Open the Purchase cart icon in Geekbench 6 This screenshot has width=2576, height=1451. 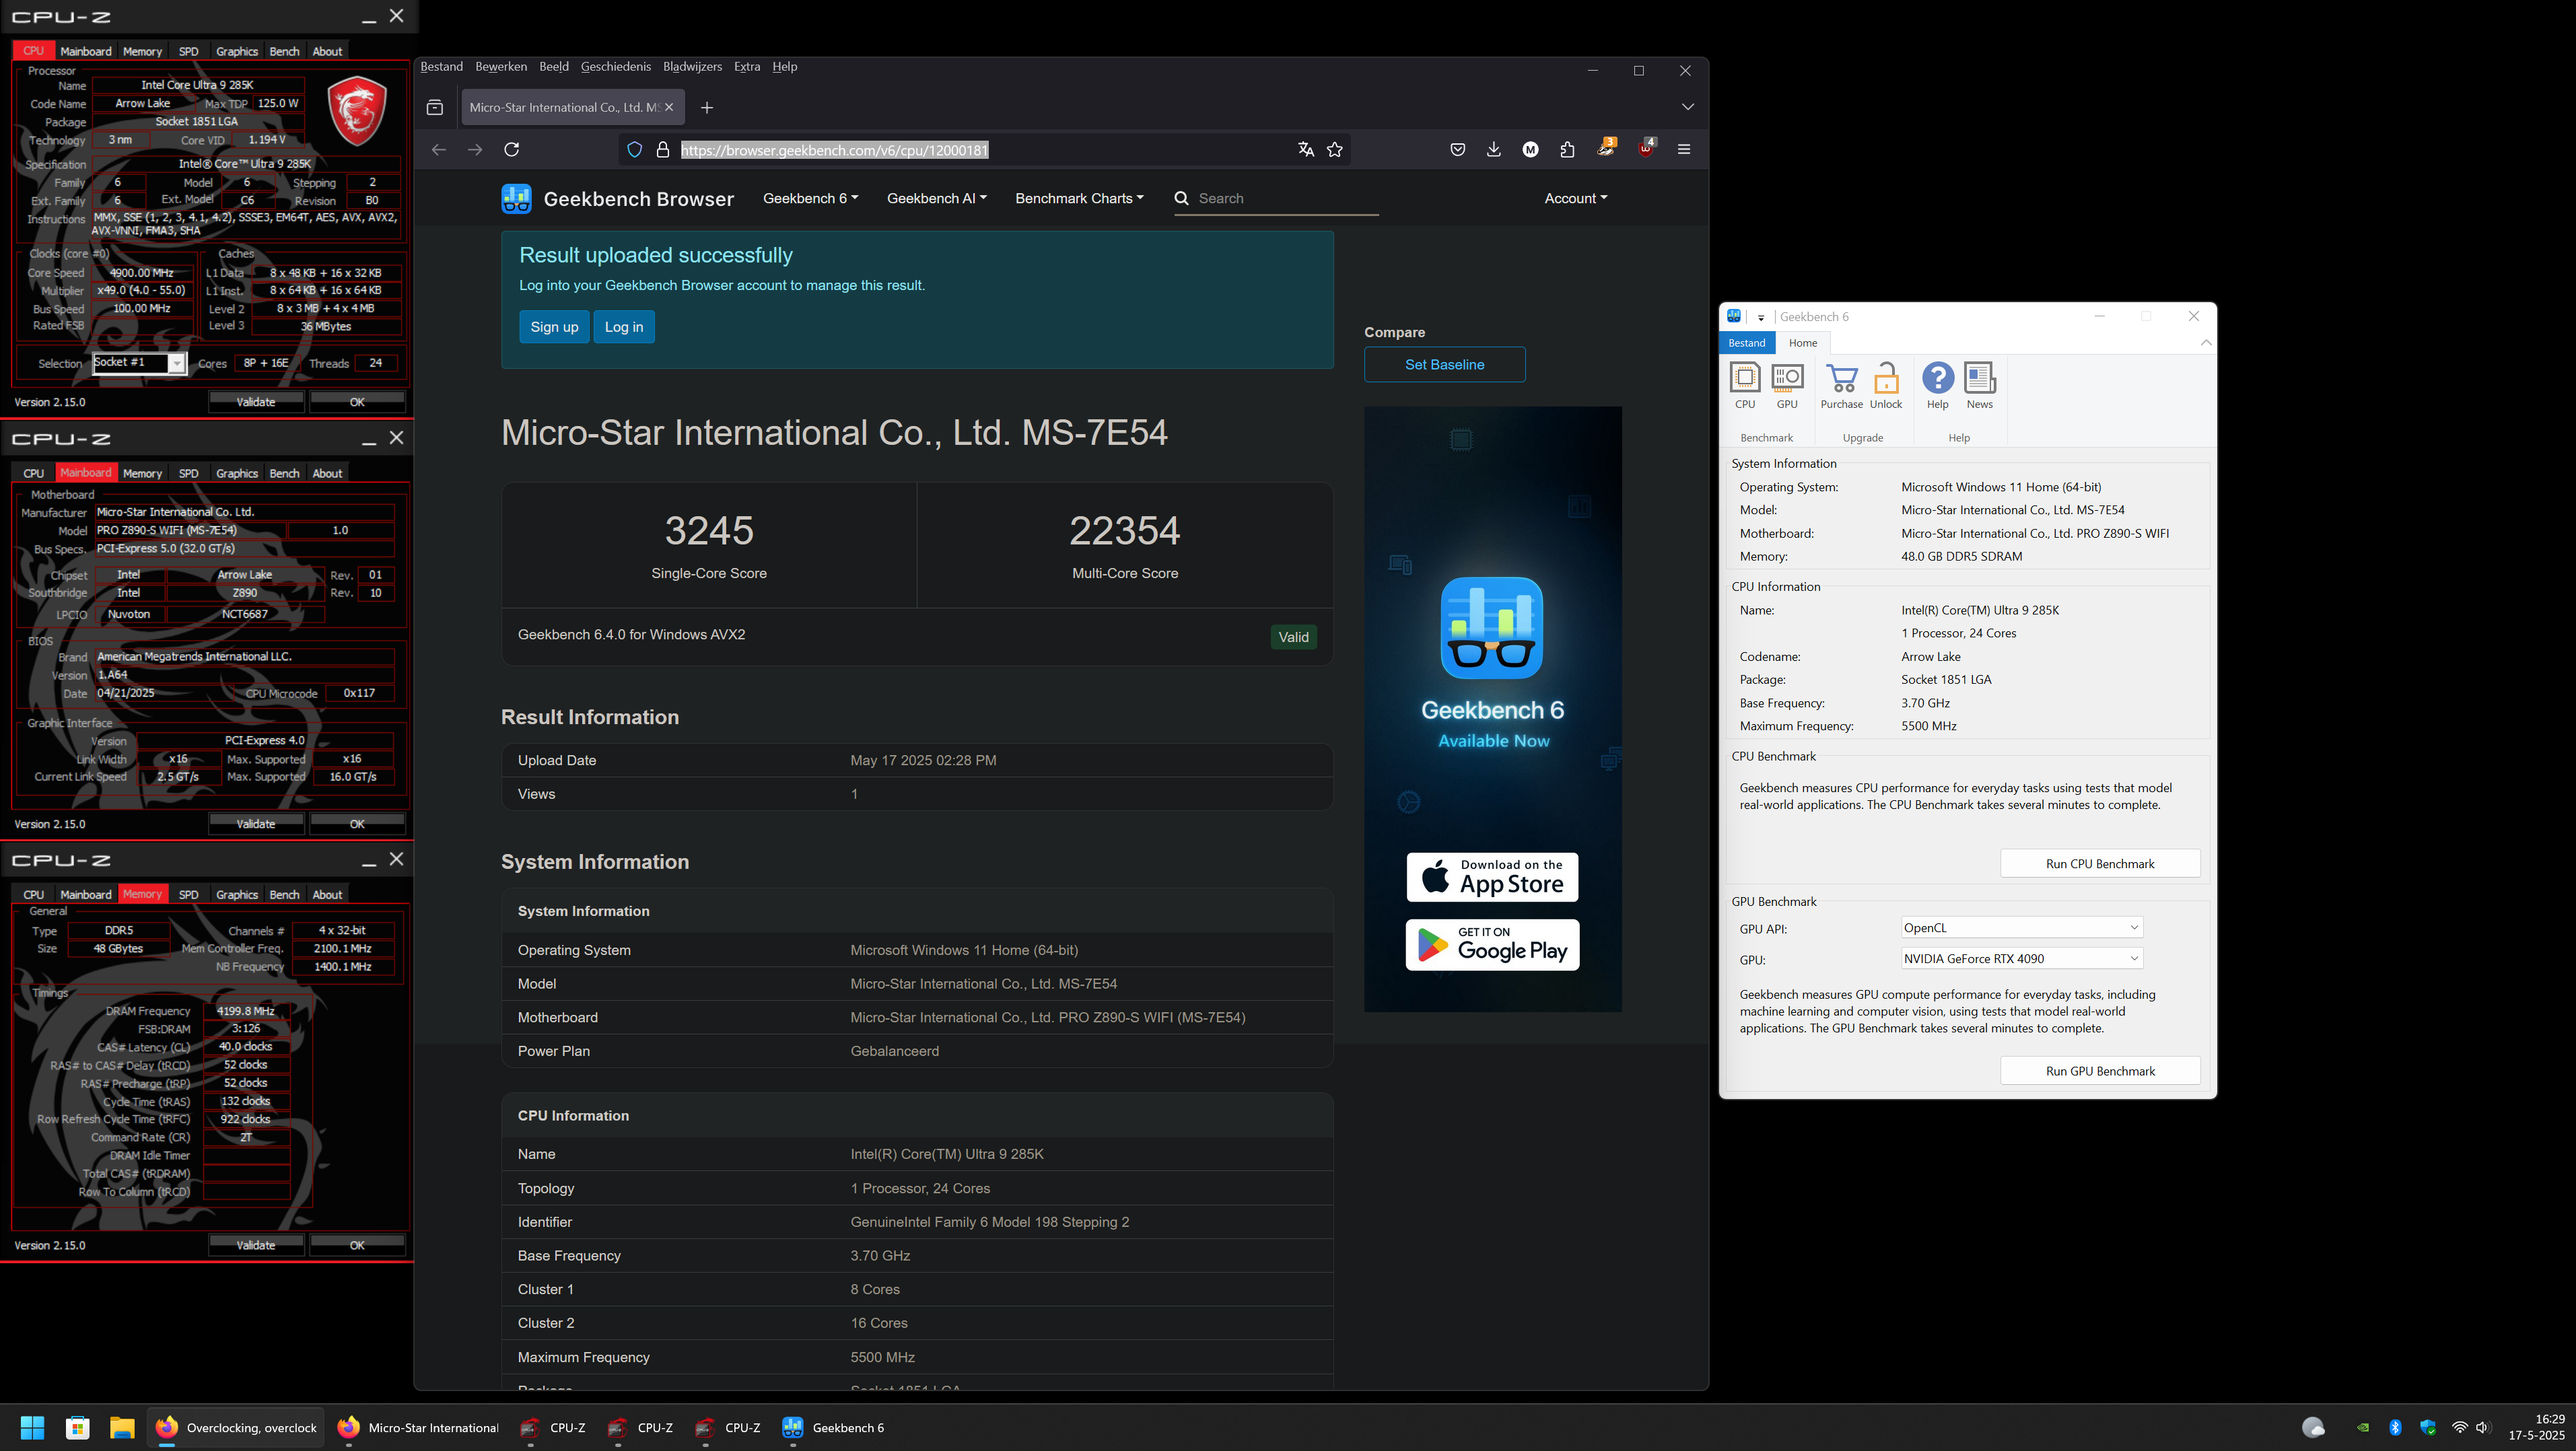pyautogui.click(x=1841, y=385)
